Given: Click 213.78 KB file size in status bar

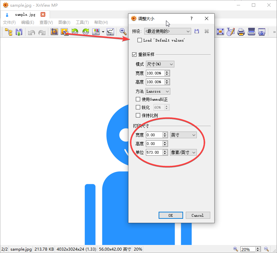Looking at the screenshot, I should pos(44,249).
